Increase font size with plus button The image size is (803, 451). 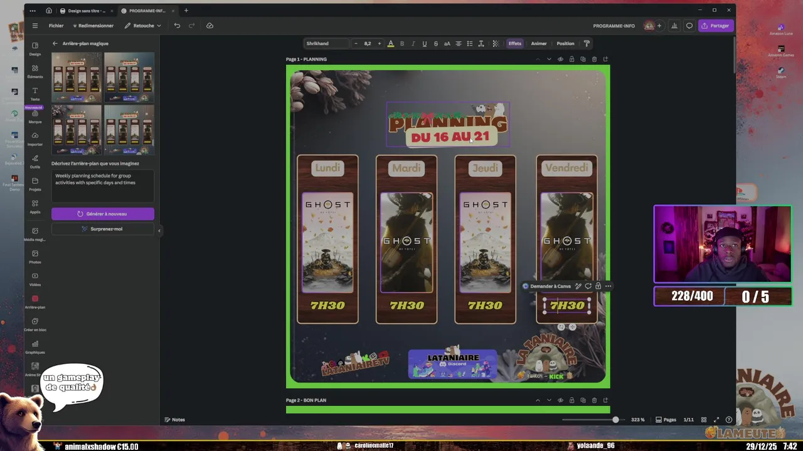(x=379, y=43)
